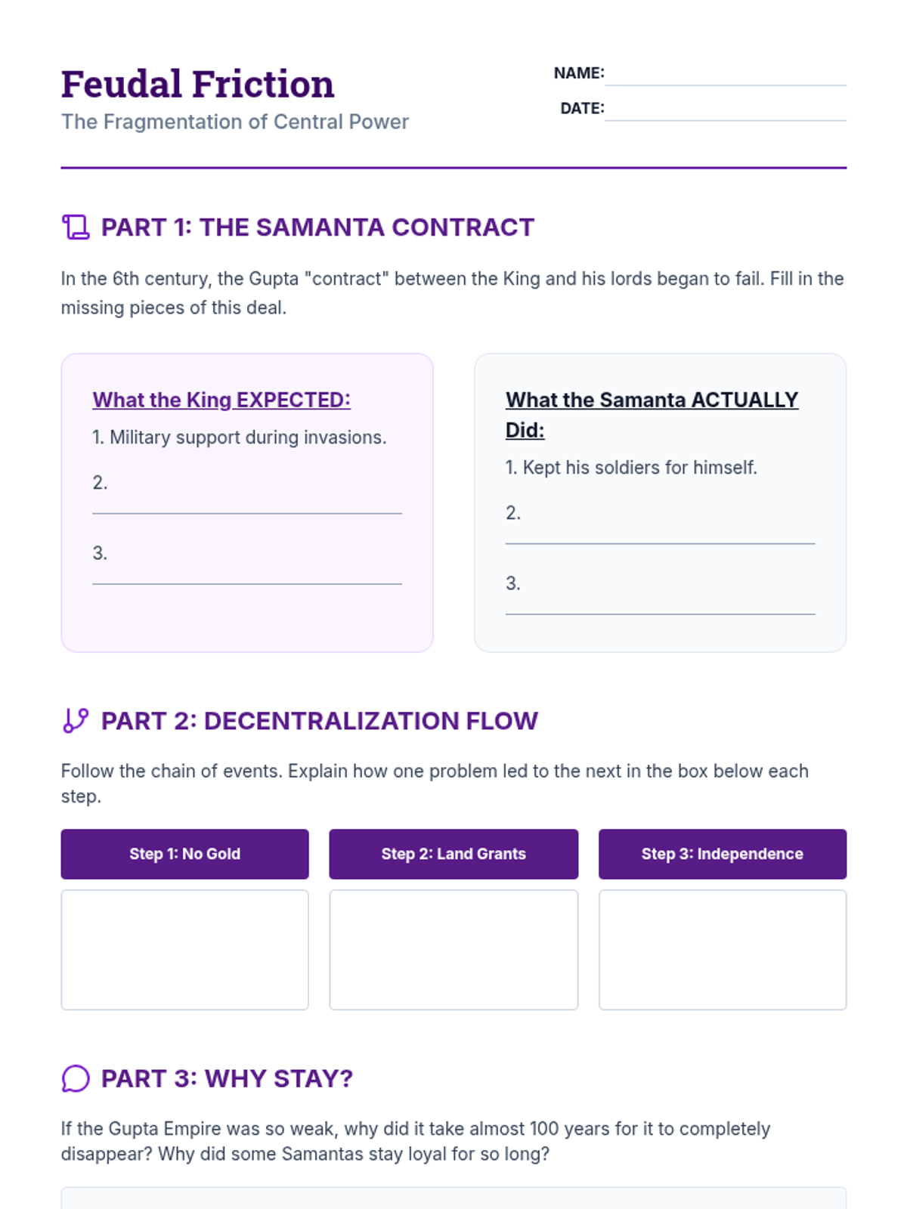Click the scroll icon beside Part 1
Viewport: 907px width, 1209px height.
point(76,227)
